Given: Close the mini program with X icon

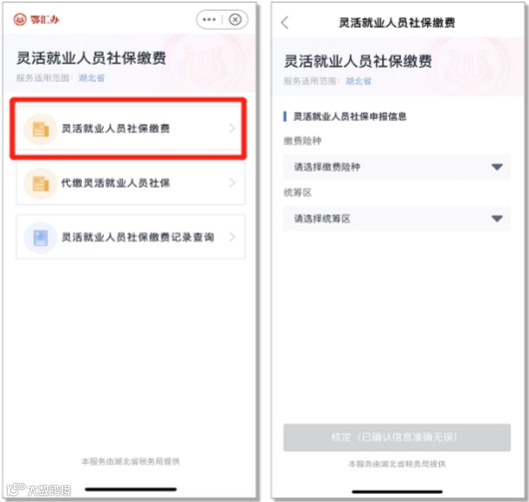Looking at the screenshot, I should (236, 20).
